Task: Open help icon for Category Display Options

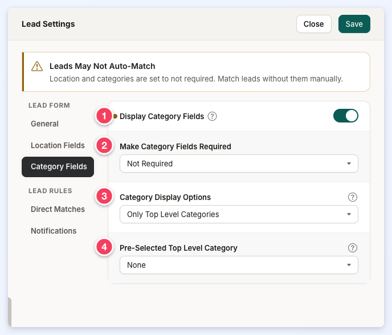Action: click(x=353, y=197)
